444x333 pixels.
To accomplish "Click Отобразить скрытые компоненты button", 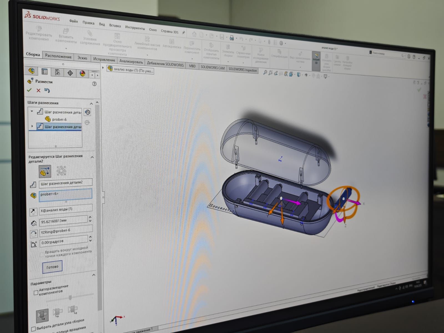I will click(211, 52).
